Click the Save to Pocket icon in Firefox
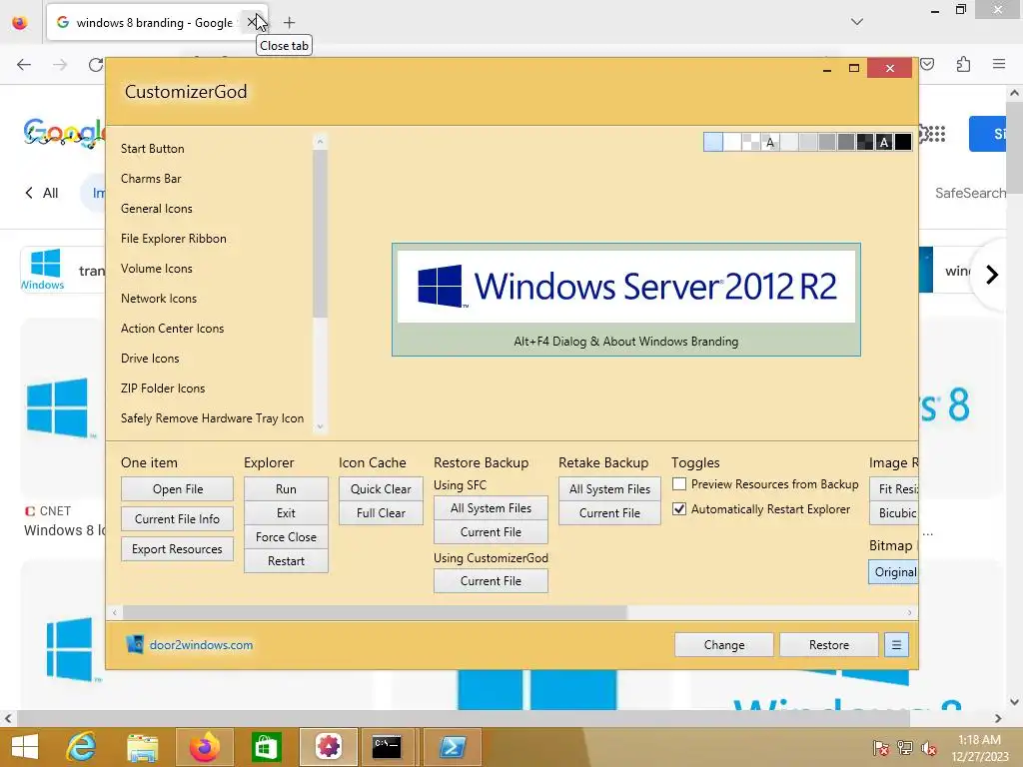Screen dimensions: 1023x767 [x=927, y=64]
